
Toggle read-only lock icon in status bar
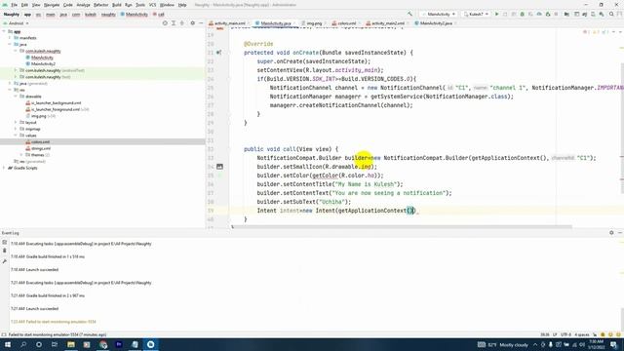tap(595, 334)
